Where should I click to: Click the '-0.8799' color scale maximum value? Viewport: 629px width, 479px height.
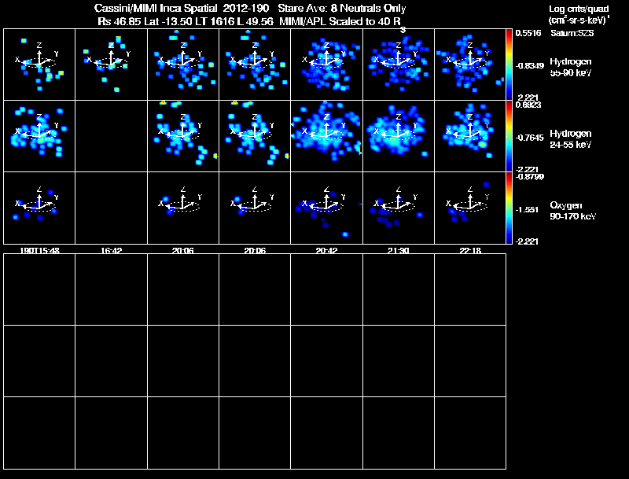click(x=529, y=176)
